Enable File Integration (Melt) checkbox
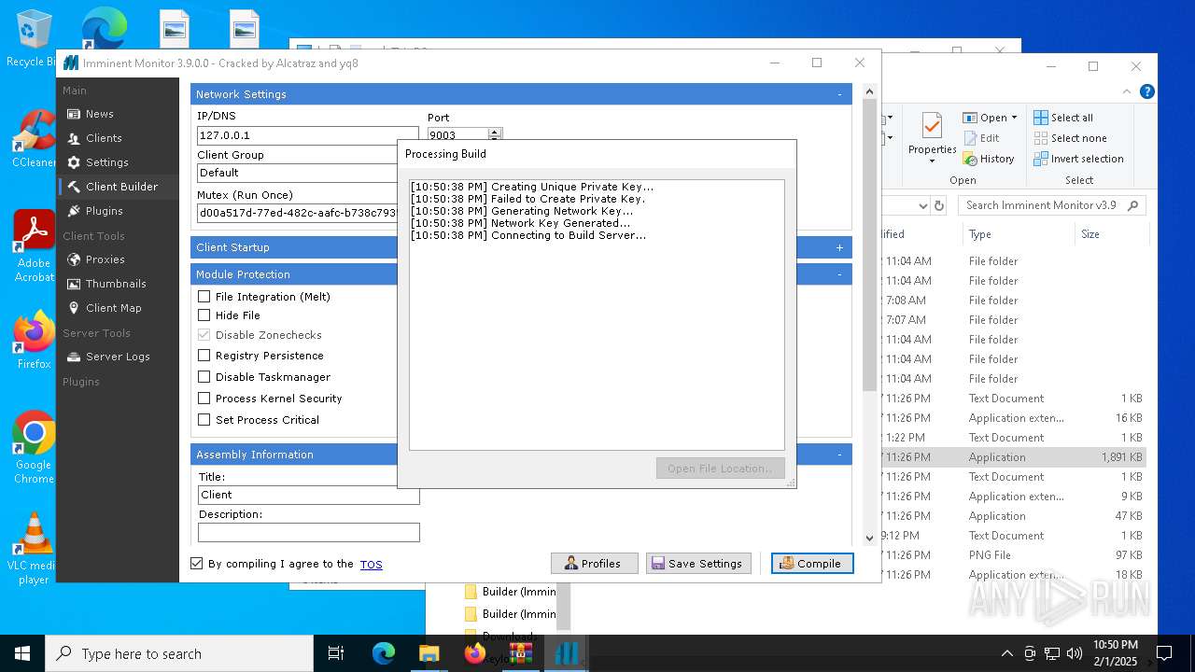This screenshot has height=672, width=1195. 204,297
